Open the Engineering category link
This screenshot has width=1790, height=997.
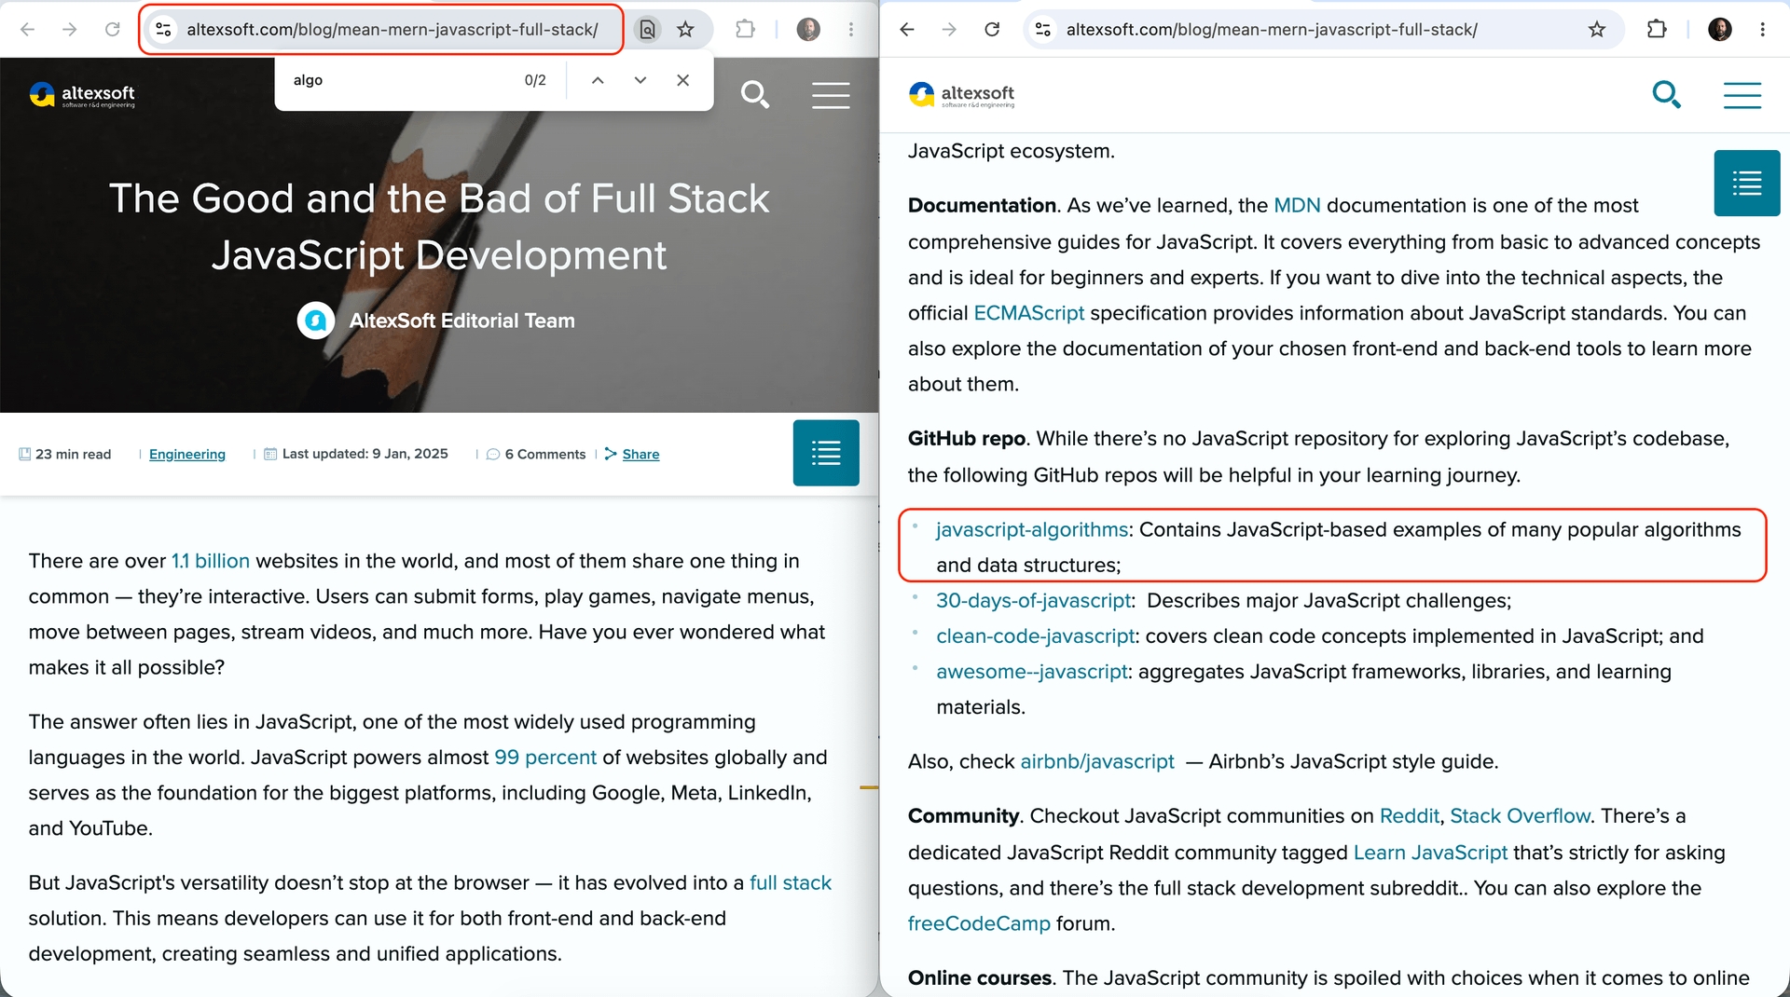187,455
